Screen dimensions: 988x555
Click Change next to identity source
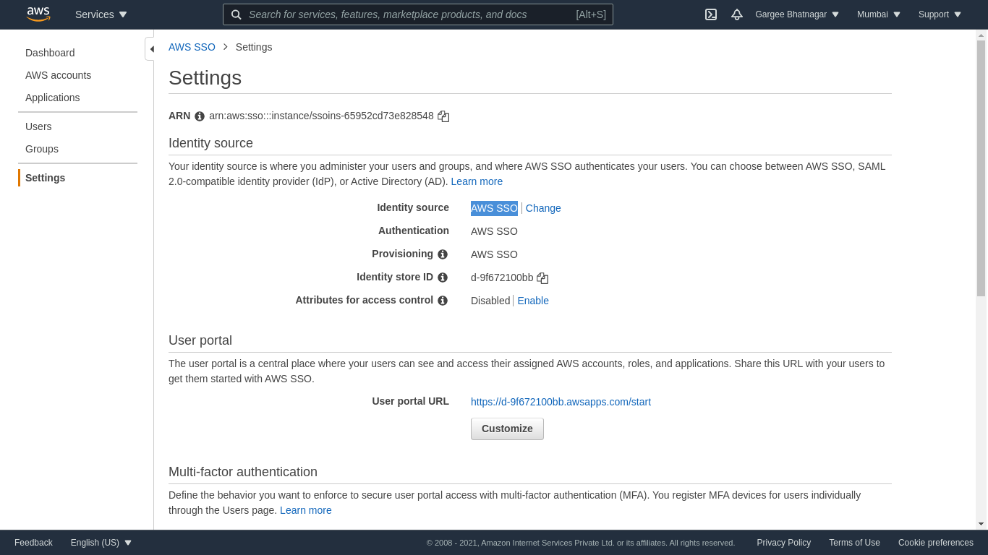pos(543,208)
